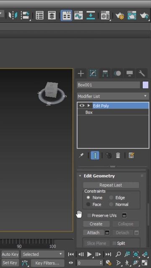Select the Edit Poly modifier entry
Image resolution: width=151 pixels, height=268 pixels.
coord(121,106)
